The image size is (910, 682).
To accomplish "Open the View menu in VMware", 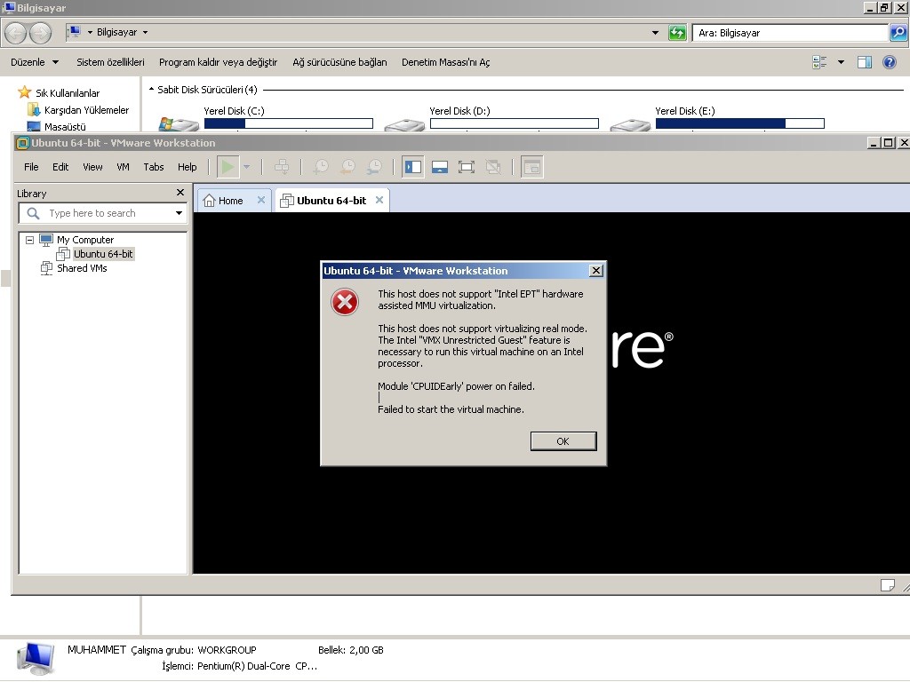I will [92, 167].
